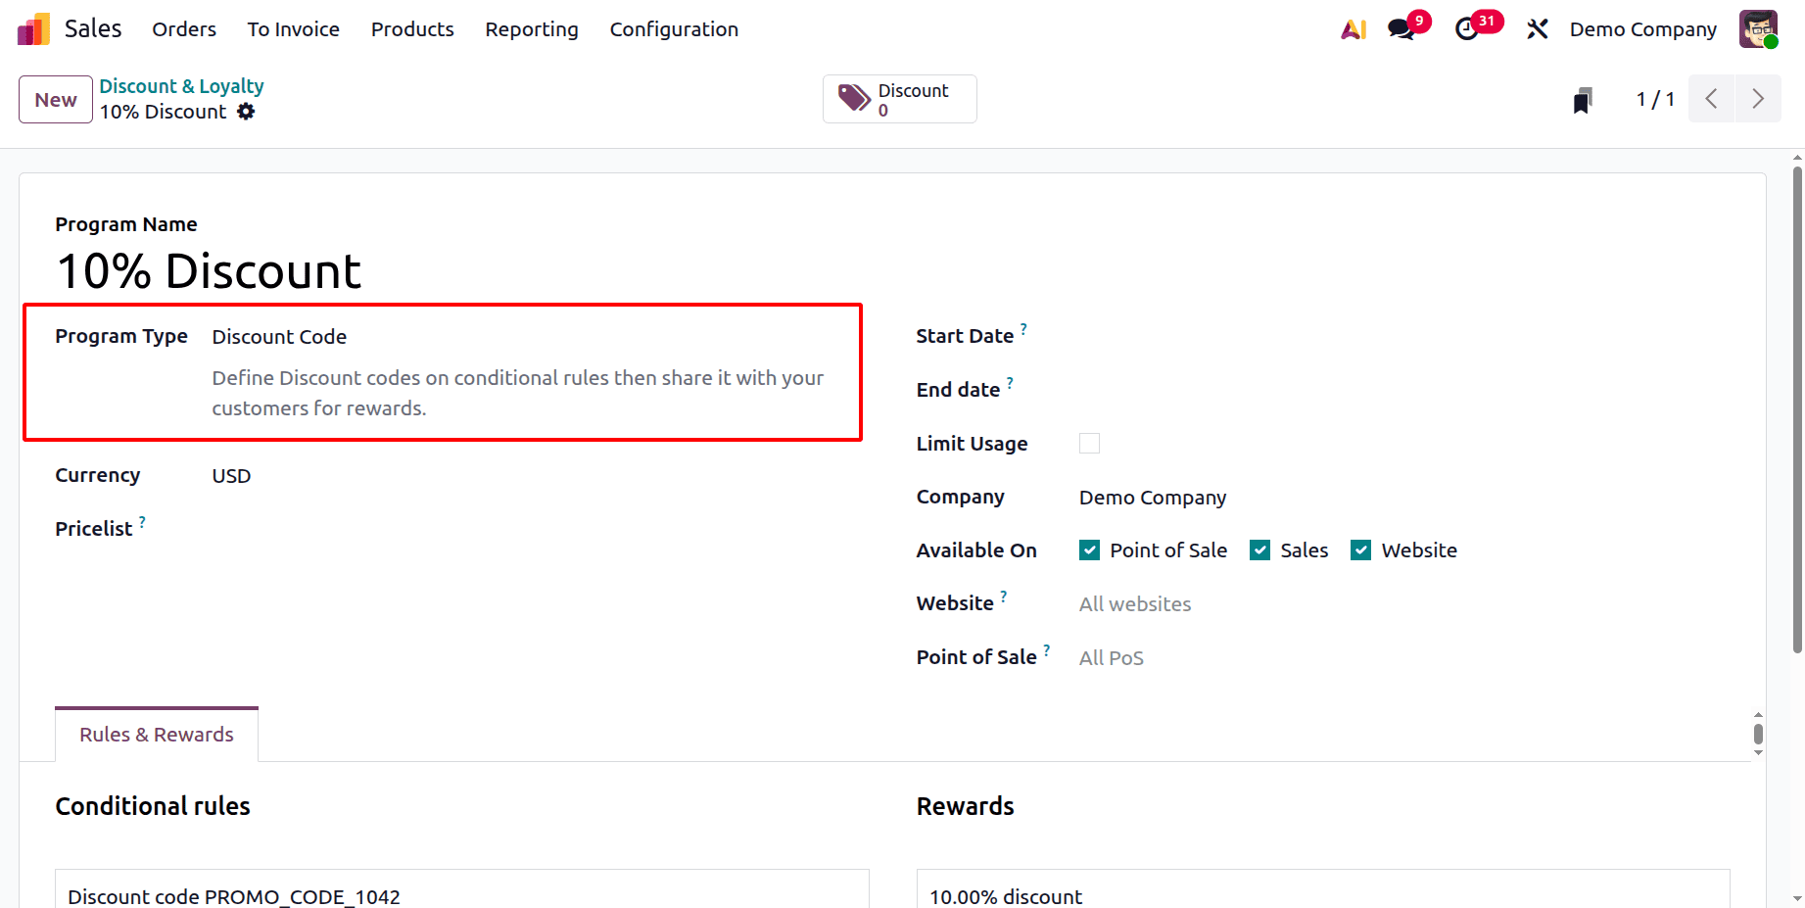Open the activities clock icon

pos(1467,30)
